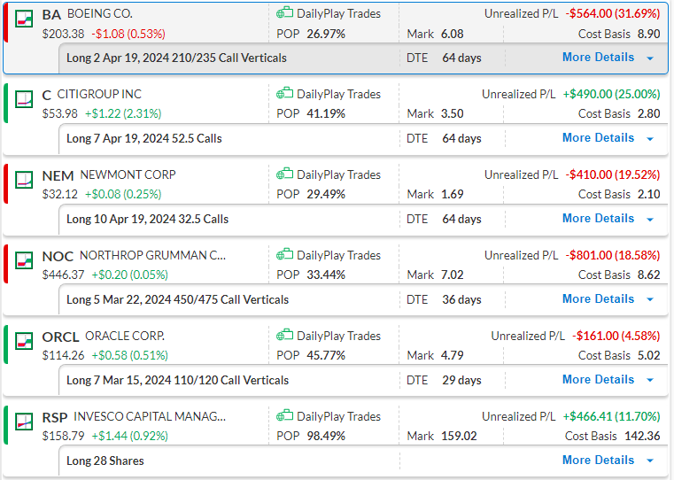Select the NOC ticker symbol
This screenshot has height=480, width=674.
(x=58, y=256)
